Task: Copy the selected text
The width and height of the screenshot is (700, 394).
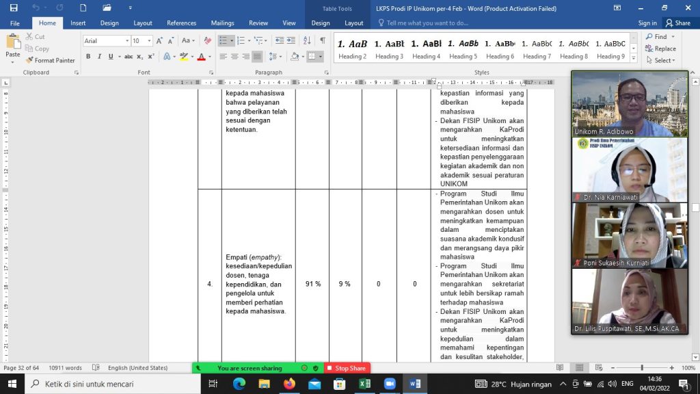Action: coord(37,49)
